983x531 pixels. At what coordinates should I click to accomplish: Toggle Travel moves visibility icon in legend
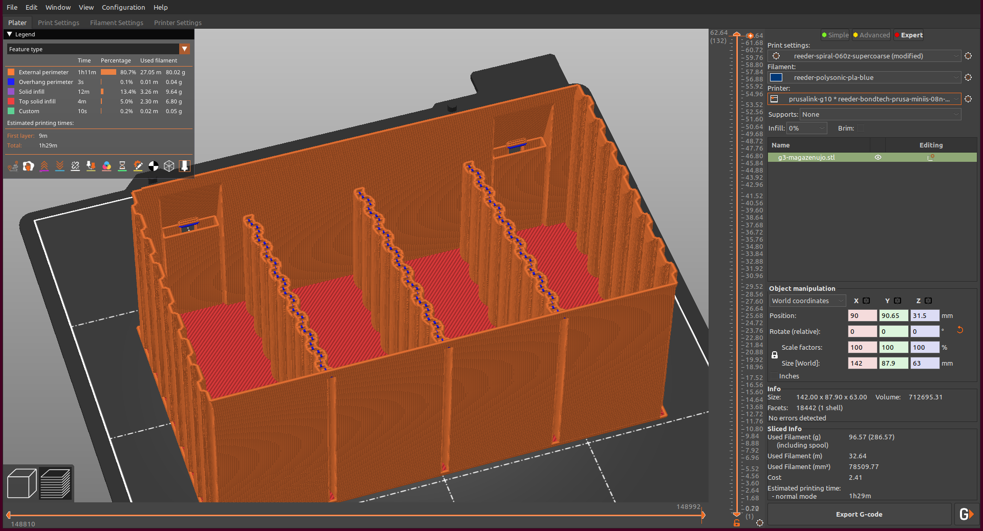tap(13, 166)
